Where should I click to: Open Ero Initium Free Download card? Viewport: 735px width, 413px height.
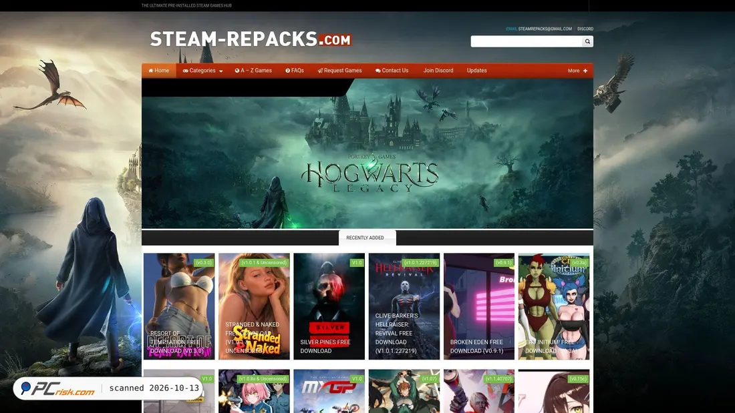point(554,306)
